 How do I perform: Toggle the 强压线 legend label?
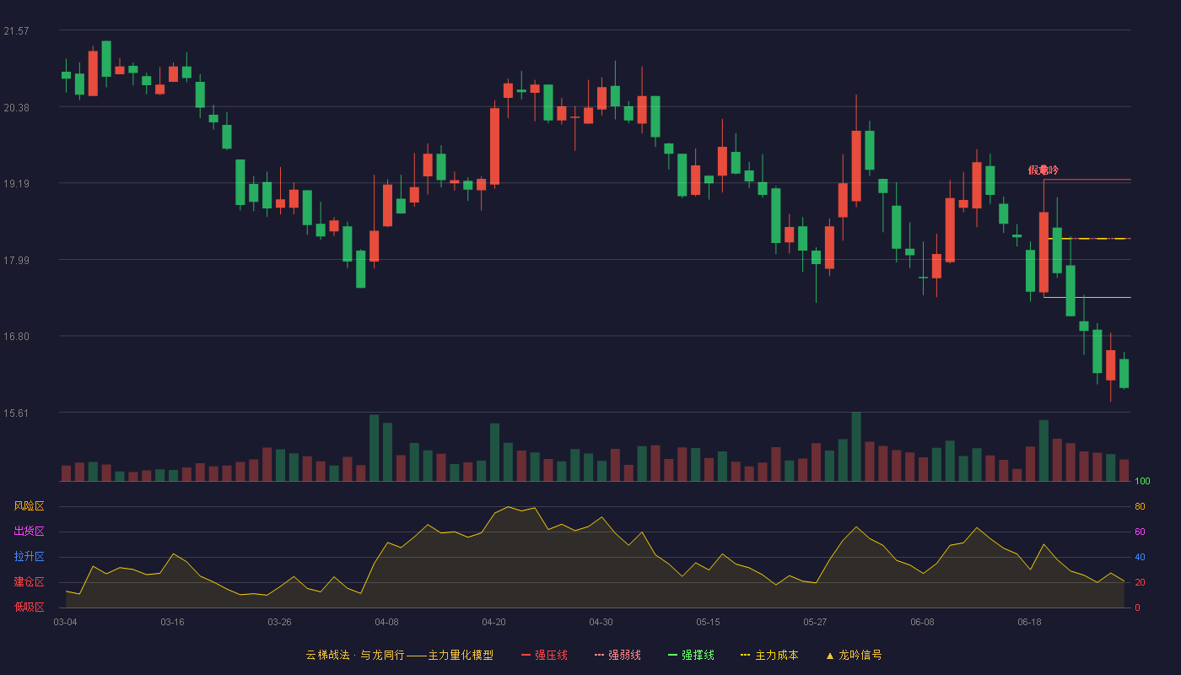pyautogui.click(x=551, y=655)
